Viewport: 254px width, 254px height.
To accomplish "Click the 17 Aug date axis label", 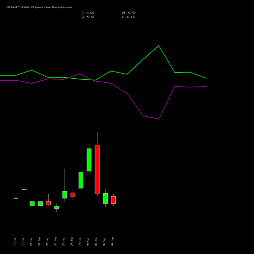I will pyautogui.click(x=15, y=242).
